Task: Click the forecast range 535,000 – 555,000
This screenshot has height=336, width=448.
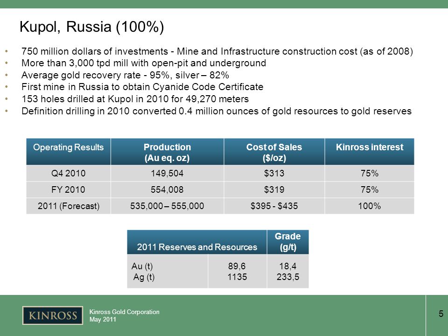Action: pos(167,206)
